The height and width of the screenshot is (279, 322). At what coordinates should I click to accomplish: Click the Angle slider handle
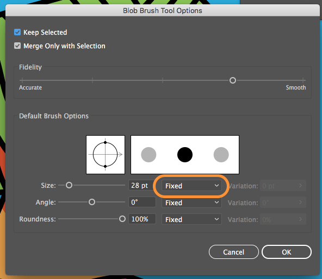point(92,202)
